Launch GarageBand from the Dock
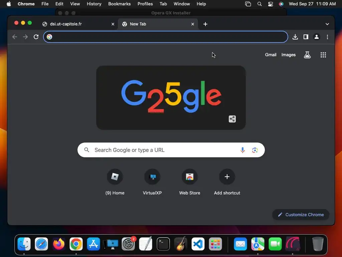Viewport: 342px width, 257px height. (x=180, y=244)
